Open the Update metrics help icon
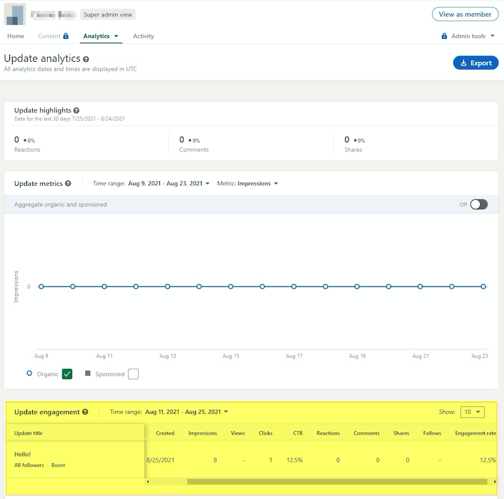Viewport: 504px width, 499px height. [68, 183]
